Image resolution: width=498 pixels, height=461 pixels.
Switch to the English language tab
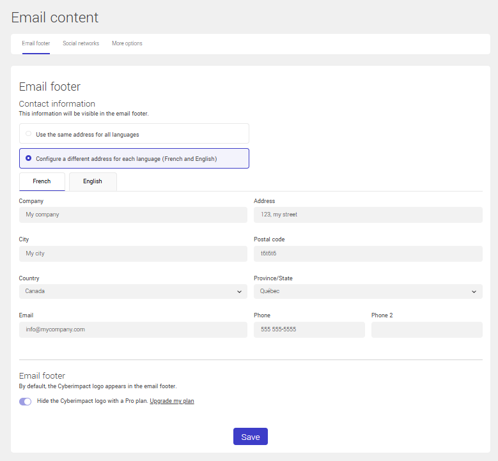tap(93, 181)
